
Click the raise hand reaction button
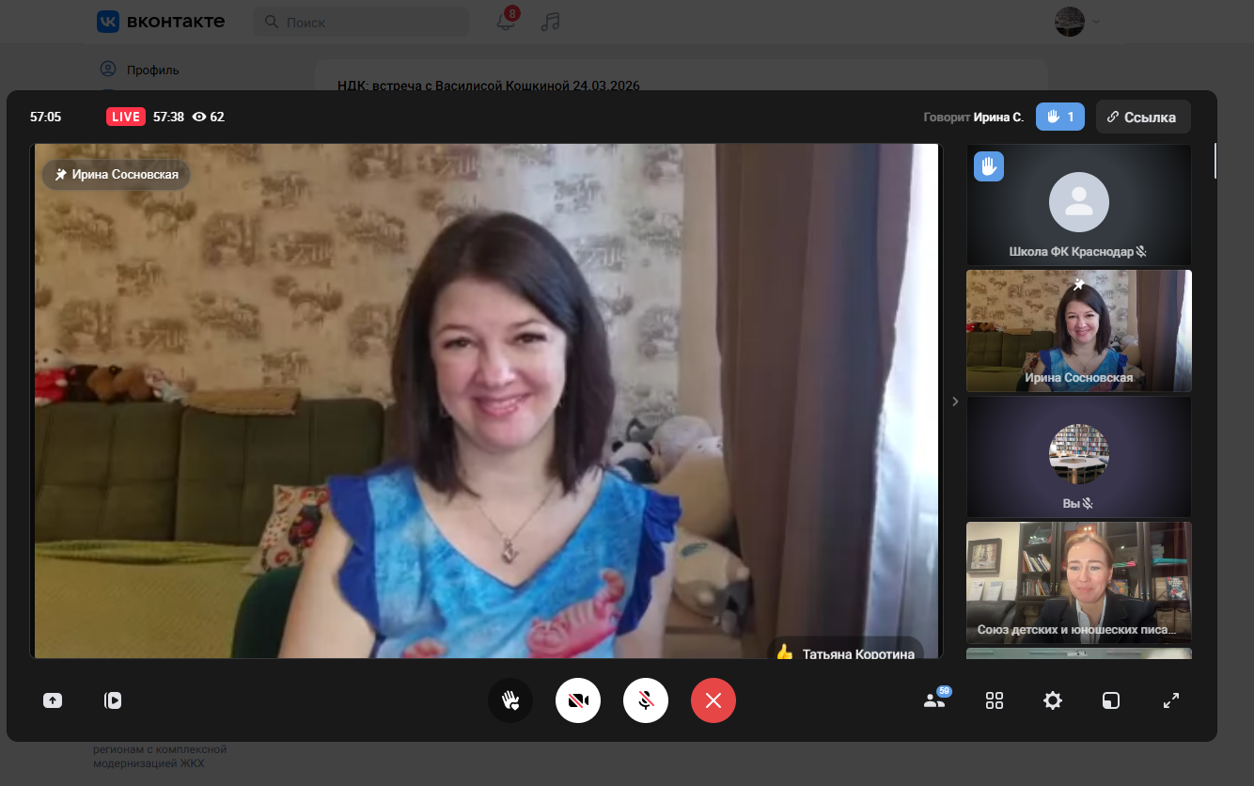click(x=510, y=700)
